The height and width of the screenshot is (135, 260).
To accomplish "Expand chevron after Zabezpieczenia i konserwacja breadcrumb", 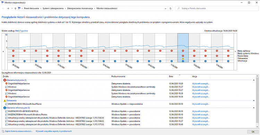I will 95,8.
